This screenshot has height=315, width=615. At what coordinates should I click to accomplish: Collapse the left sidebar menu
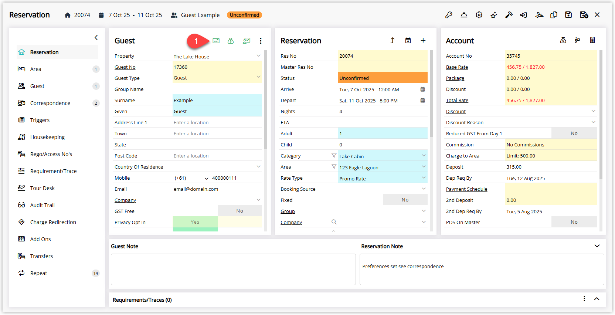click(x=96, y=37)
